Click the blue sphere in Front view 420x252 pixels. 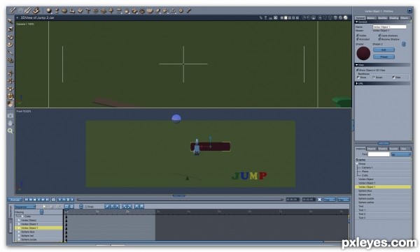(x=176, y=119)
